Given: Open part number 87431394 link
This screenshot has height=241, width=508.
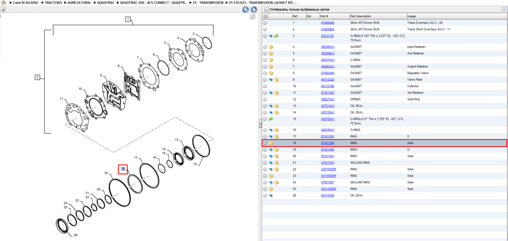Looking at the screenshot, I should click(x=328, y=143).
